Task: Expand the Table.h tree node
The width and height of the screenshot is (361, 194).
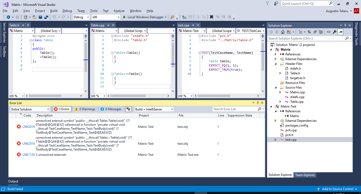Action: [x=280, y=73]
